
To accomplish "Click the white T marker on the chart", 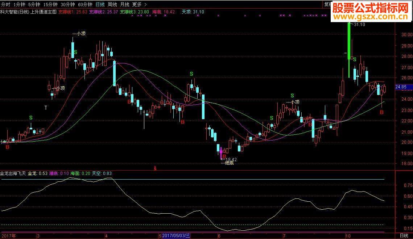I will (46, 108).
